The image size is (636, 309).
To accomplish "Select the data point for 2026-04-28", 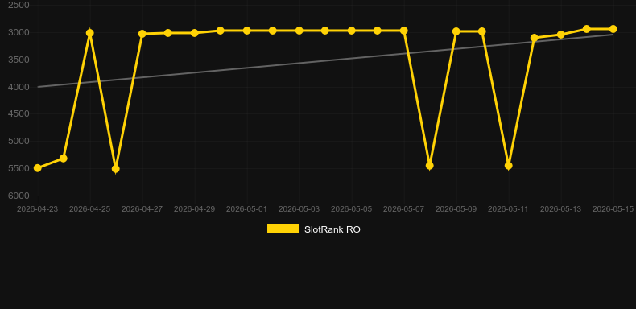I will pos(168,33).
